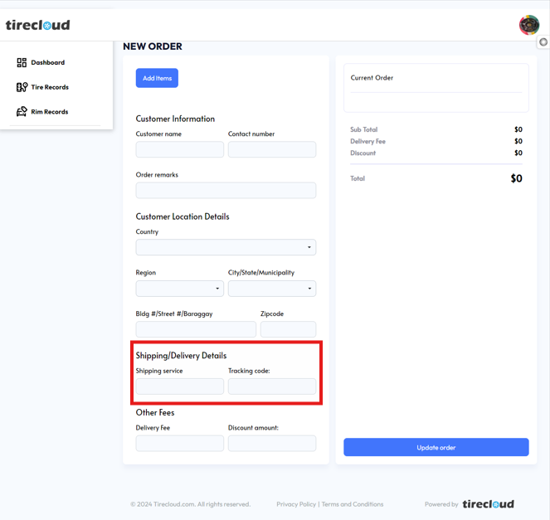Click the tirecloud logo in header
The width and height of the screenshot is (550, 520).
(38, 25)
